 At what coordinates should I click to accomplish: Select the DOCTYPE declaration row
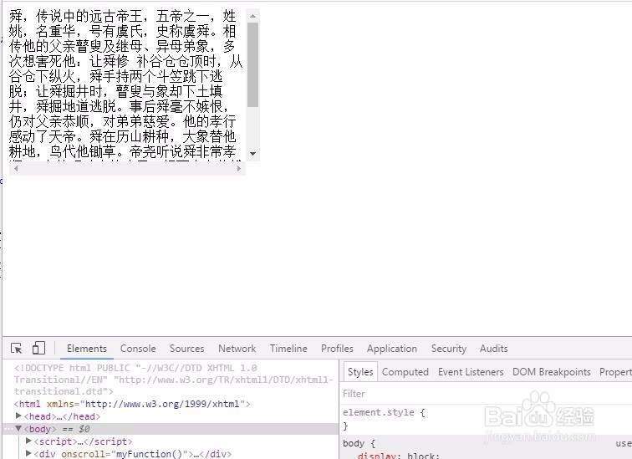click(173, 380)
